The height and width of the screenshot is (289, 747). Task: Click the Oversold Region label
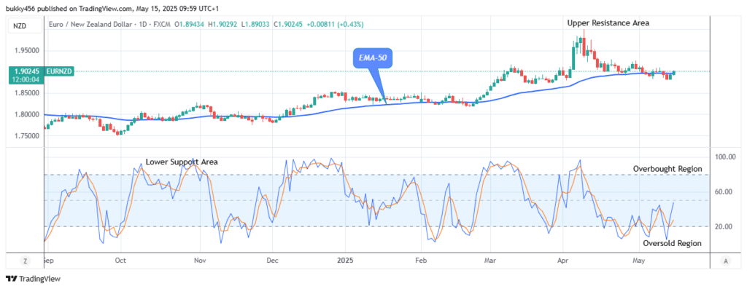pos(672,243)
